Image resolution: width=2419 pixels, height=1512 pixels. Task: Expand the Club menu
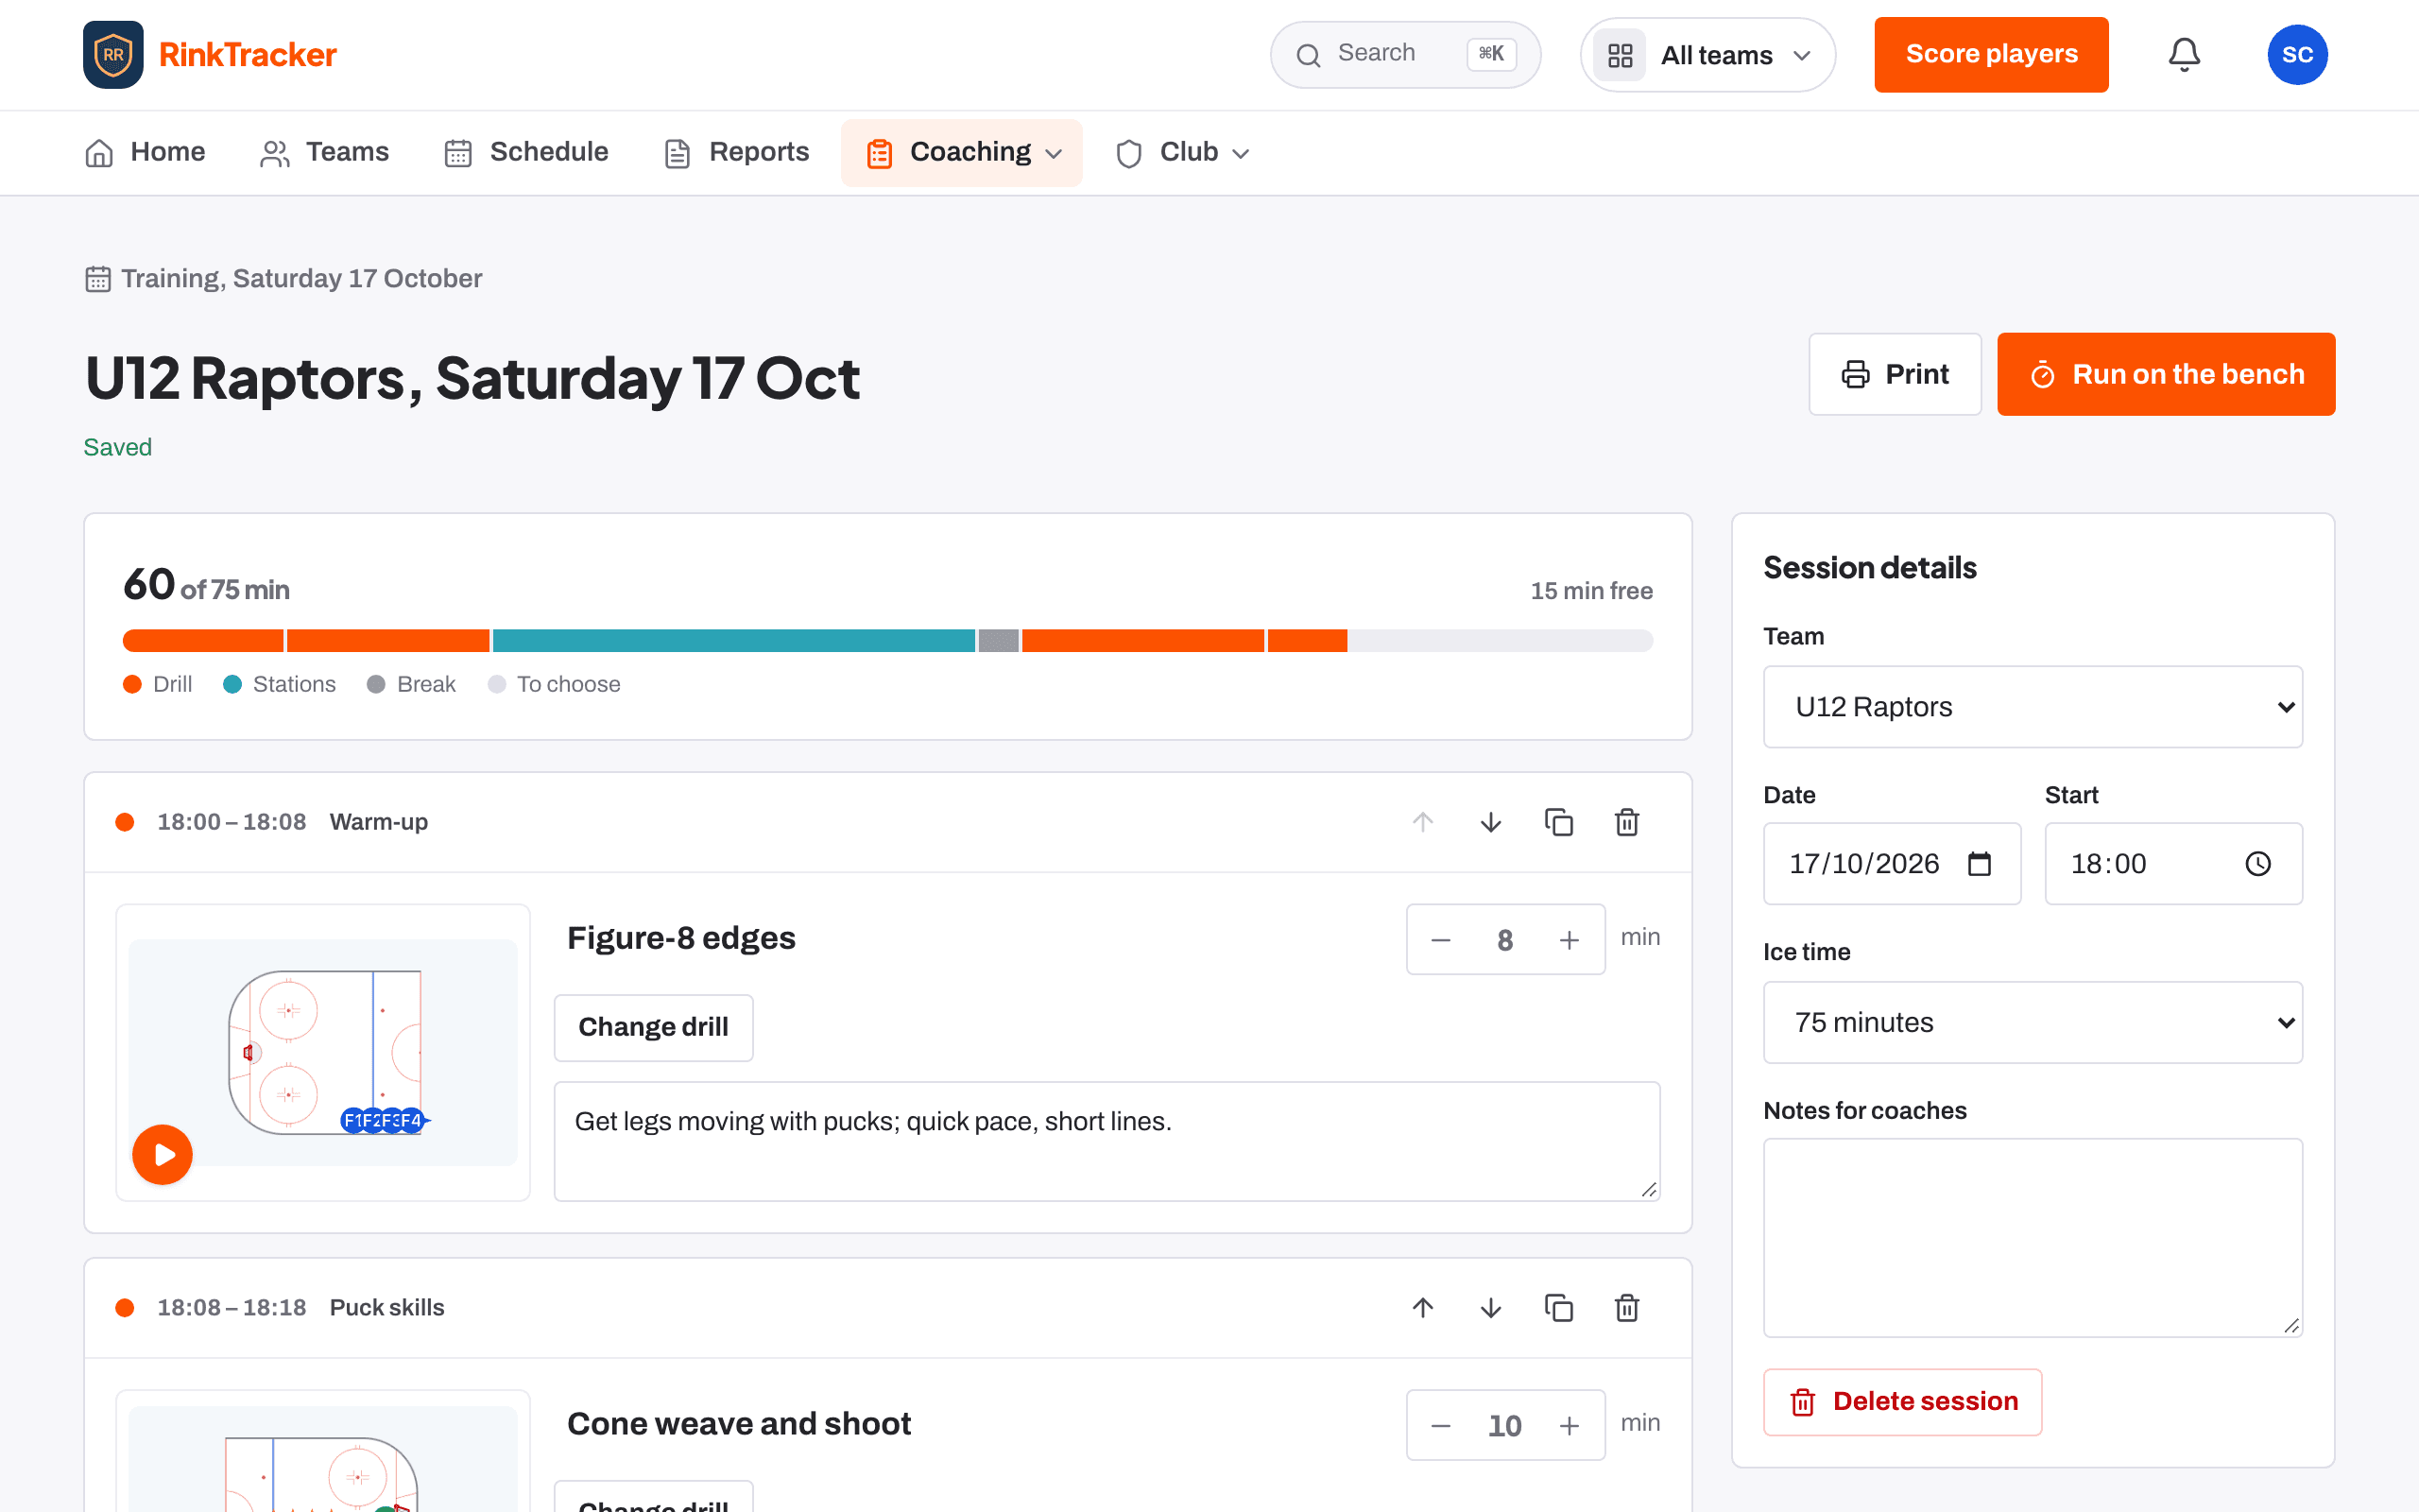[1182, 152]
